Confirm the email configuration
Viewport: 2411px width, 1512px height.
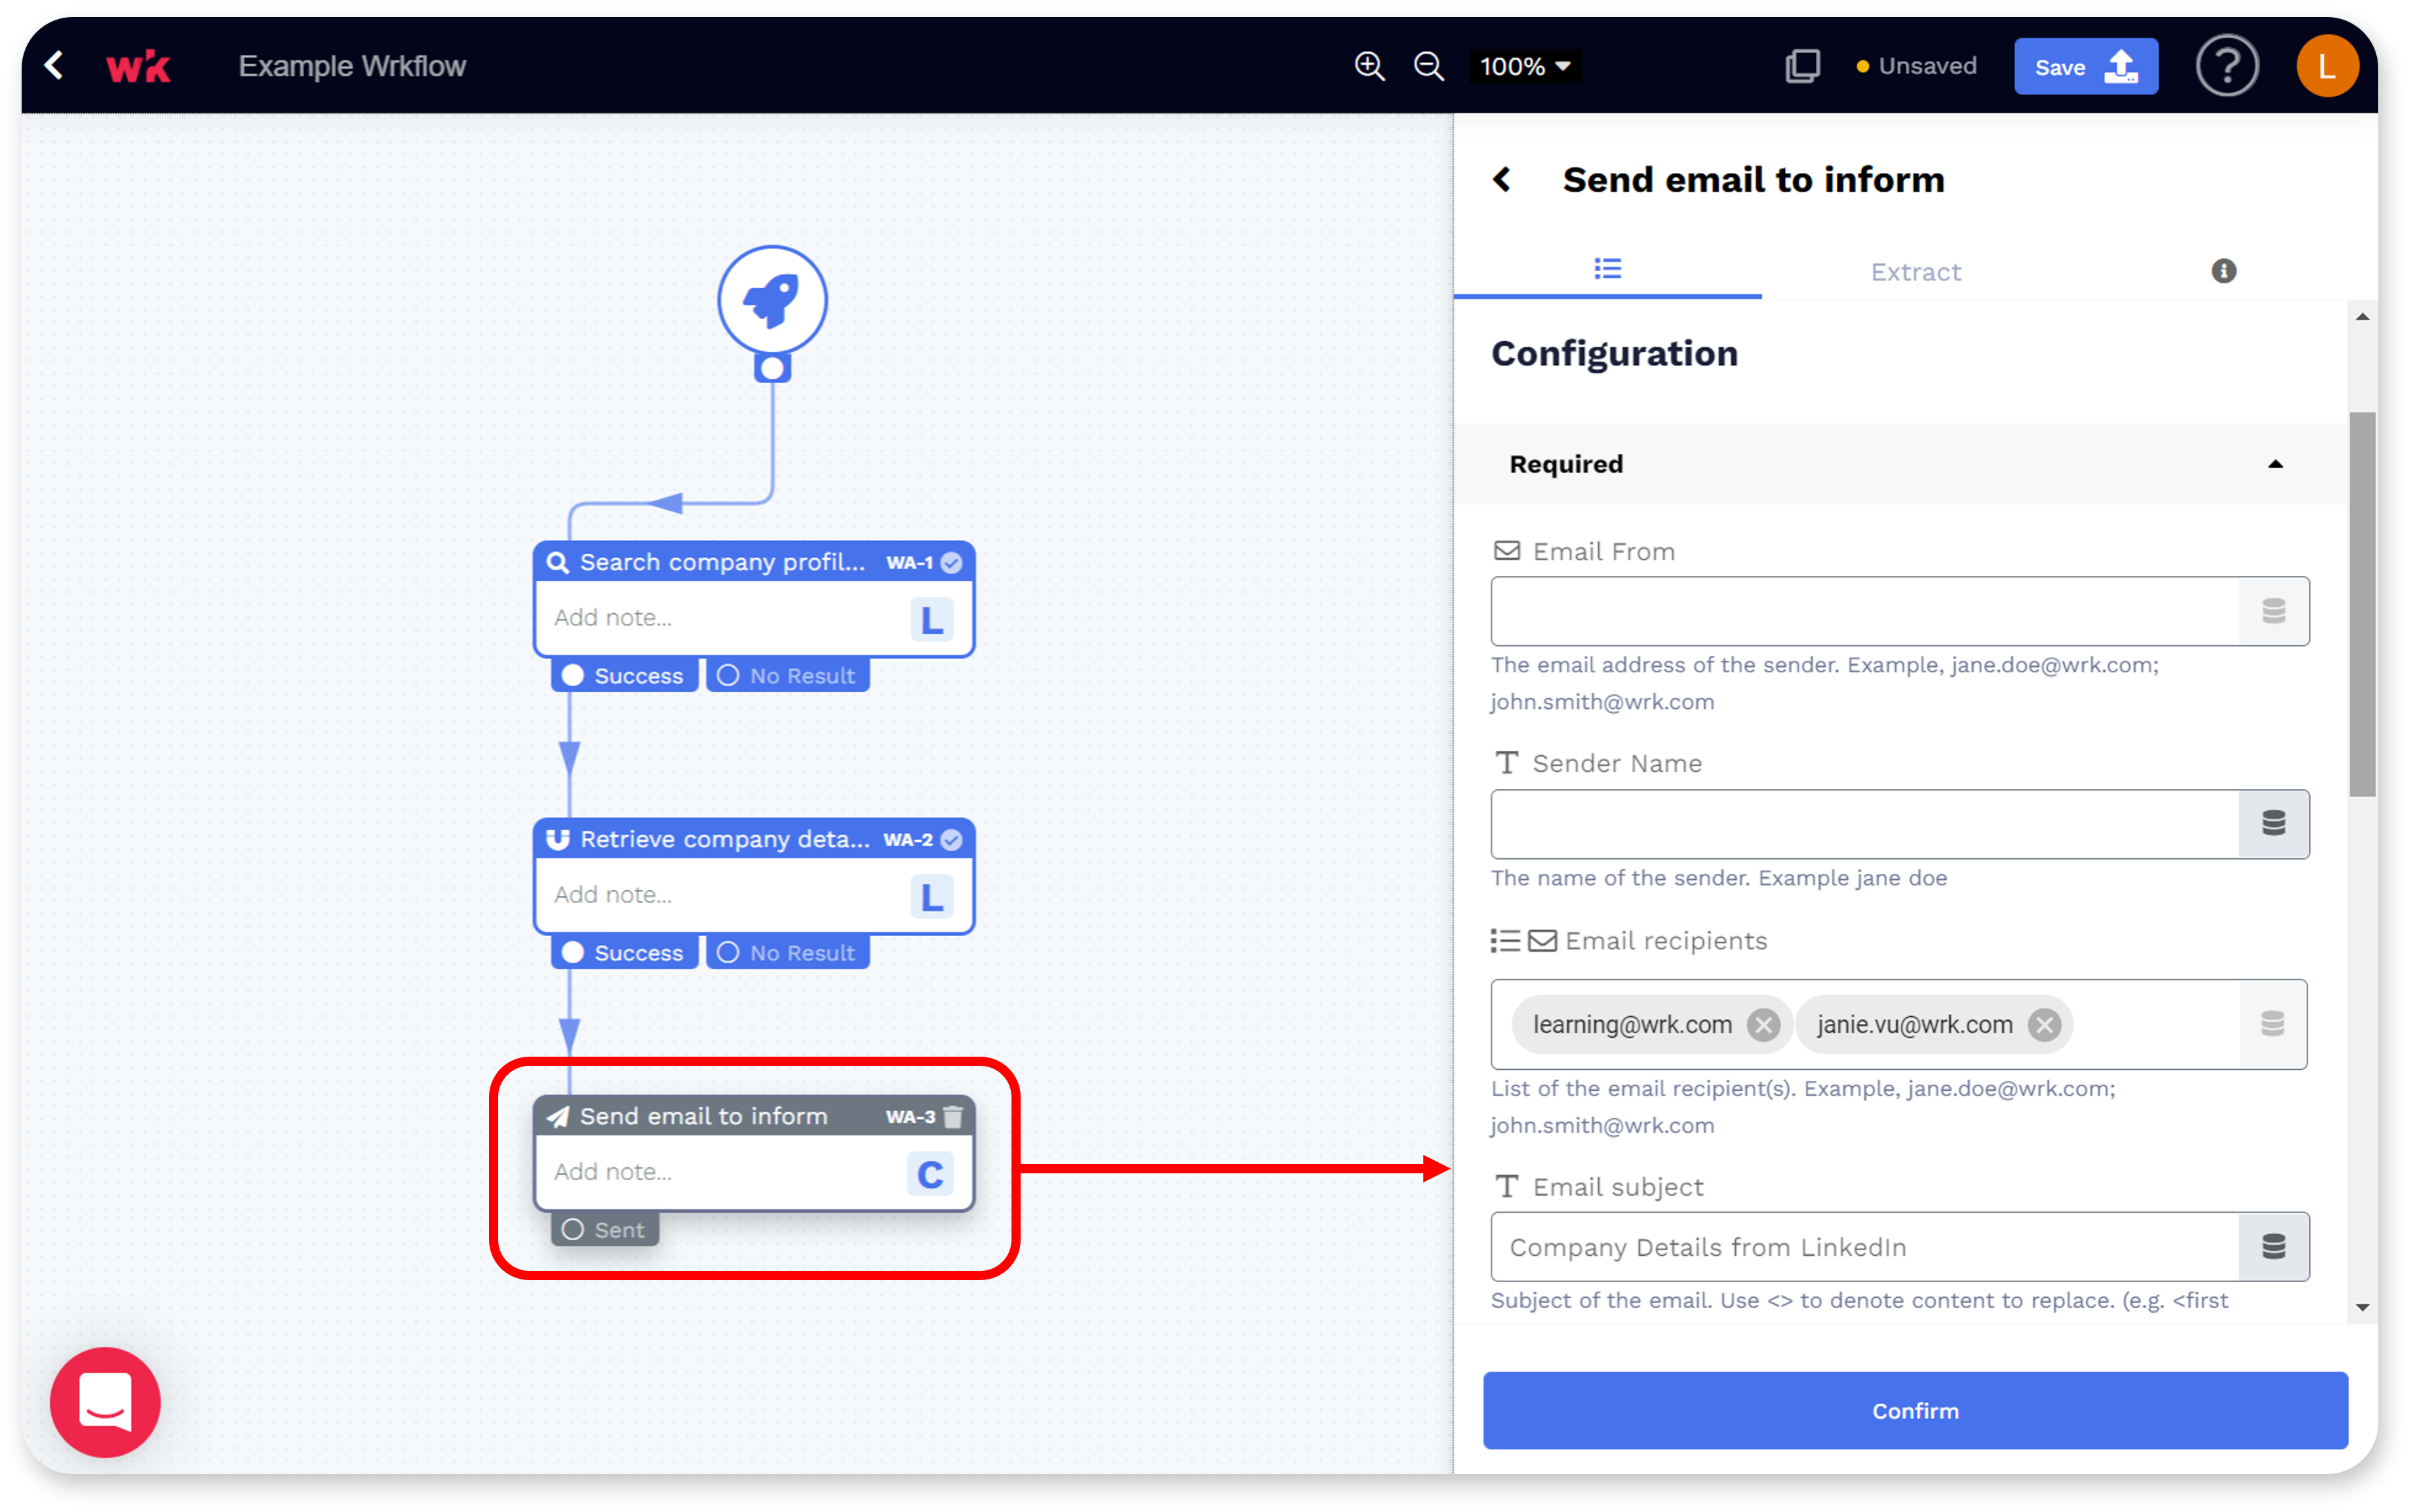[x=1915, y=1410]
